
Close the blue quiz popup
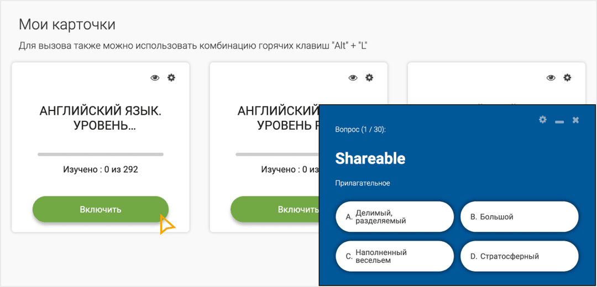(x=575, y=120)
